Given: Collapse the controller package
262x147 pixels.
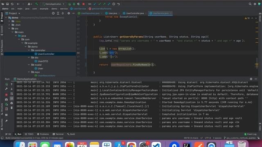Looking at the screenshot, I should pos(29,50).
